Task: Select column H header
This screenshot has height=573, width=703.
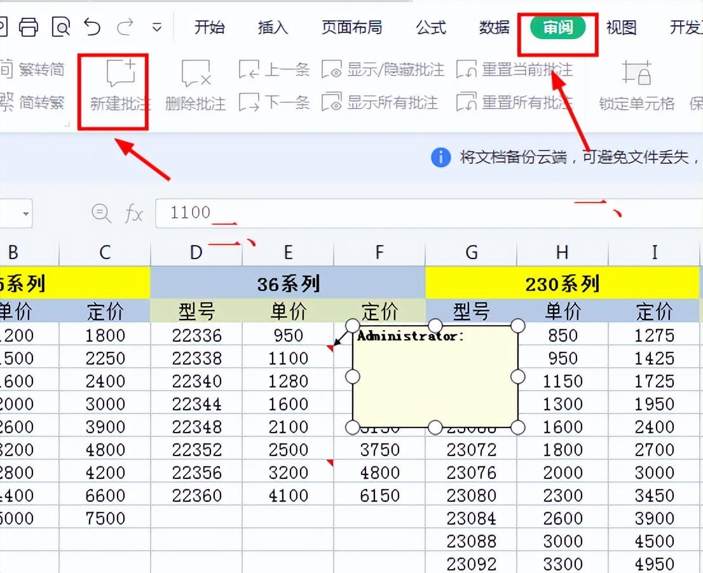Action: [x=563, y=252]
